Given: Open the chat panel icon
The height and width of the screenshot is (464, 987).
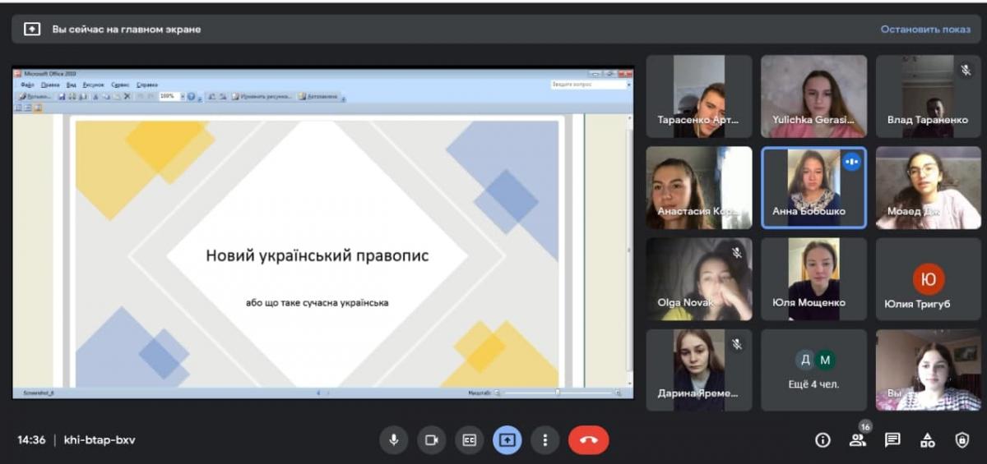Looking at the screenshot, I should (x=892, y=440).
